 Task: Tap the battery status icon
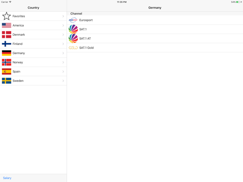point(238,2)
